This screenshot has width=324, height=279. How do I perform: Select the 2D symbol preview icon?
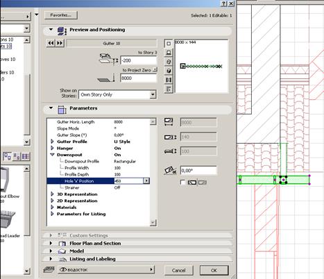pos(169,44)
